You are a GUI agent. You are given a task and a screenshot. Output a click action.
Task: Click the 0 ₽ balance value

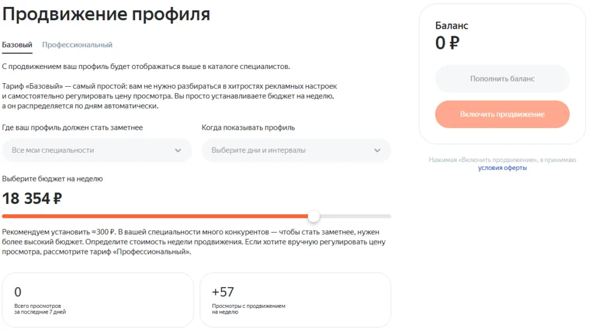pos(448,43)
